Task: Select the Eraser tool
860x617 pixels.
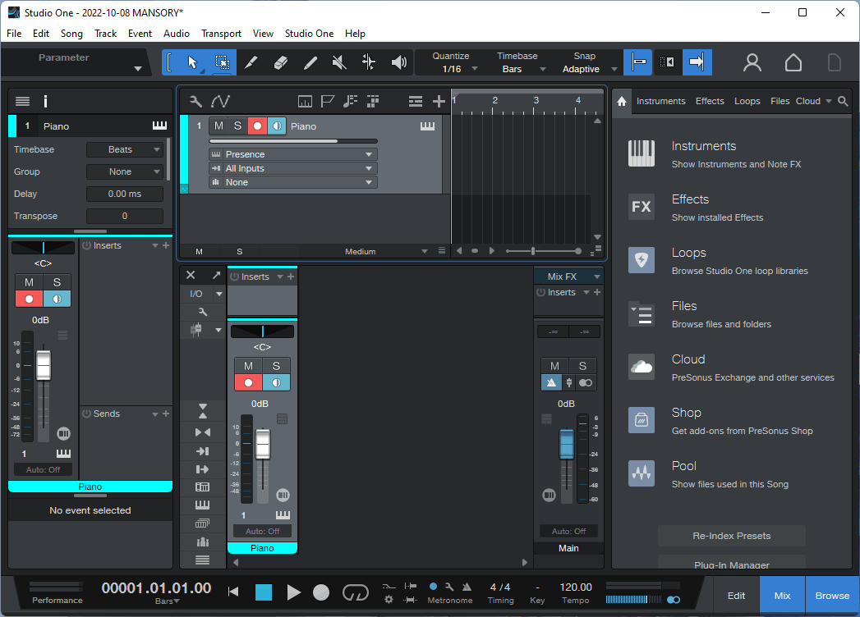Action: coord(281,62)
